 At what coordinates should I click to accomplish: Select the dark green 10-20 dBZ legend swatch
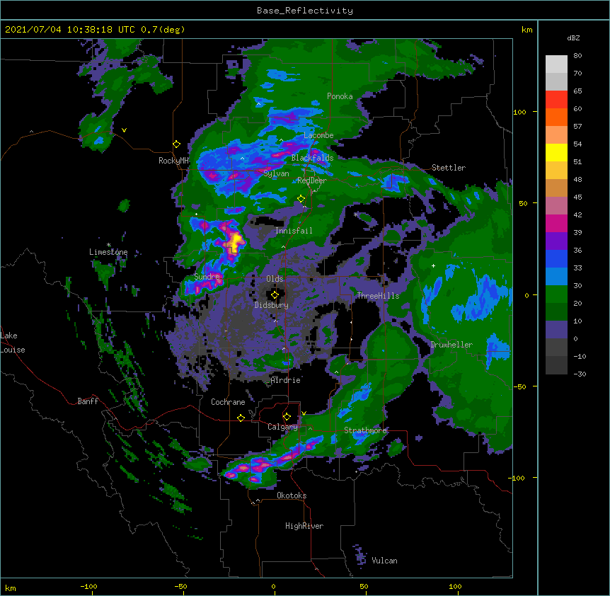click(556, 312)
